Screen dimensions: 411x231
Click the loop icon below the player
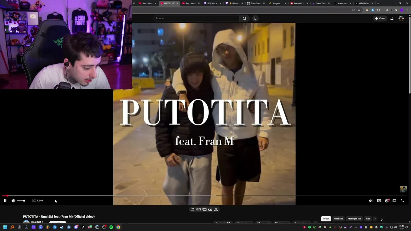(193, 209)
